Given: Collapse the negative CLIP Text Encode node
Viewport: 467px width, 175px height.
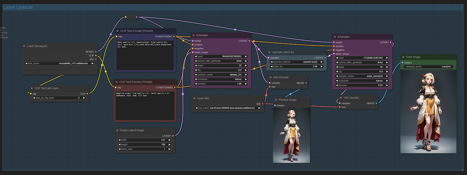Looking at the screenshot, I should click(x=117, y=82).
